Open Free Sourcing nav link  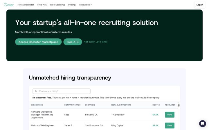pyautogui.click(x=57, y=5)
